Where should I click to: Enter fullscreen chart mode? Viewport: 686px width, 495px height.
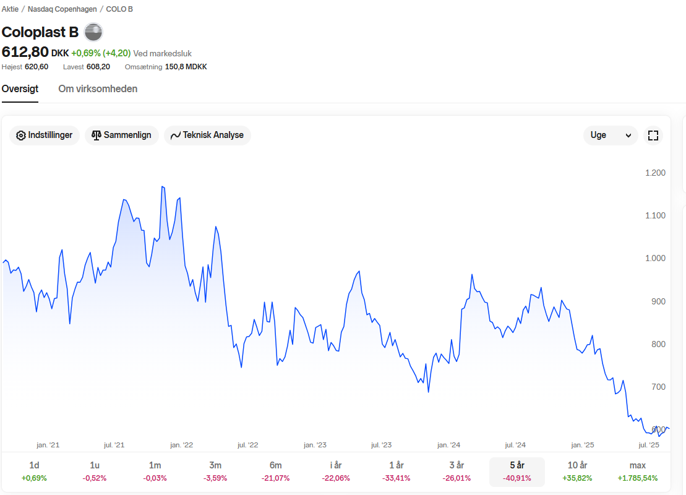tap(653, 136)
